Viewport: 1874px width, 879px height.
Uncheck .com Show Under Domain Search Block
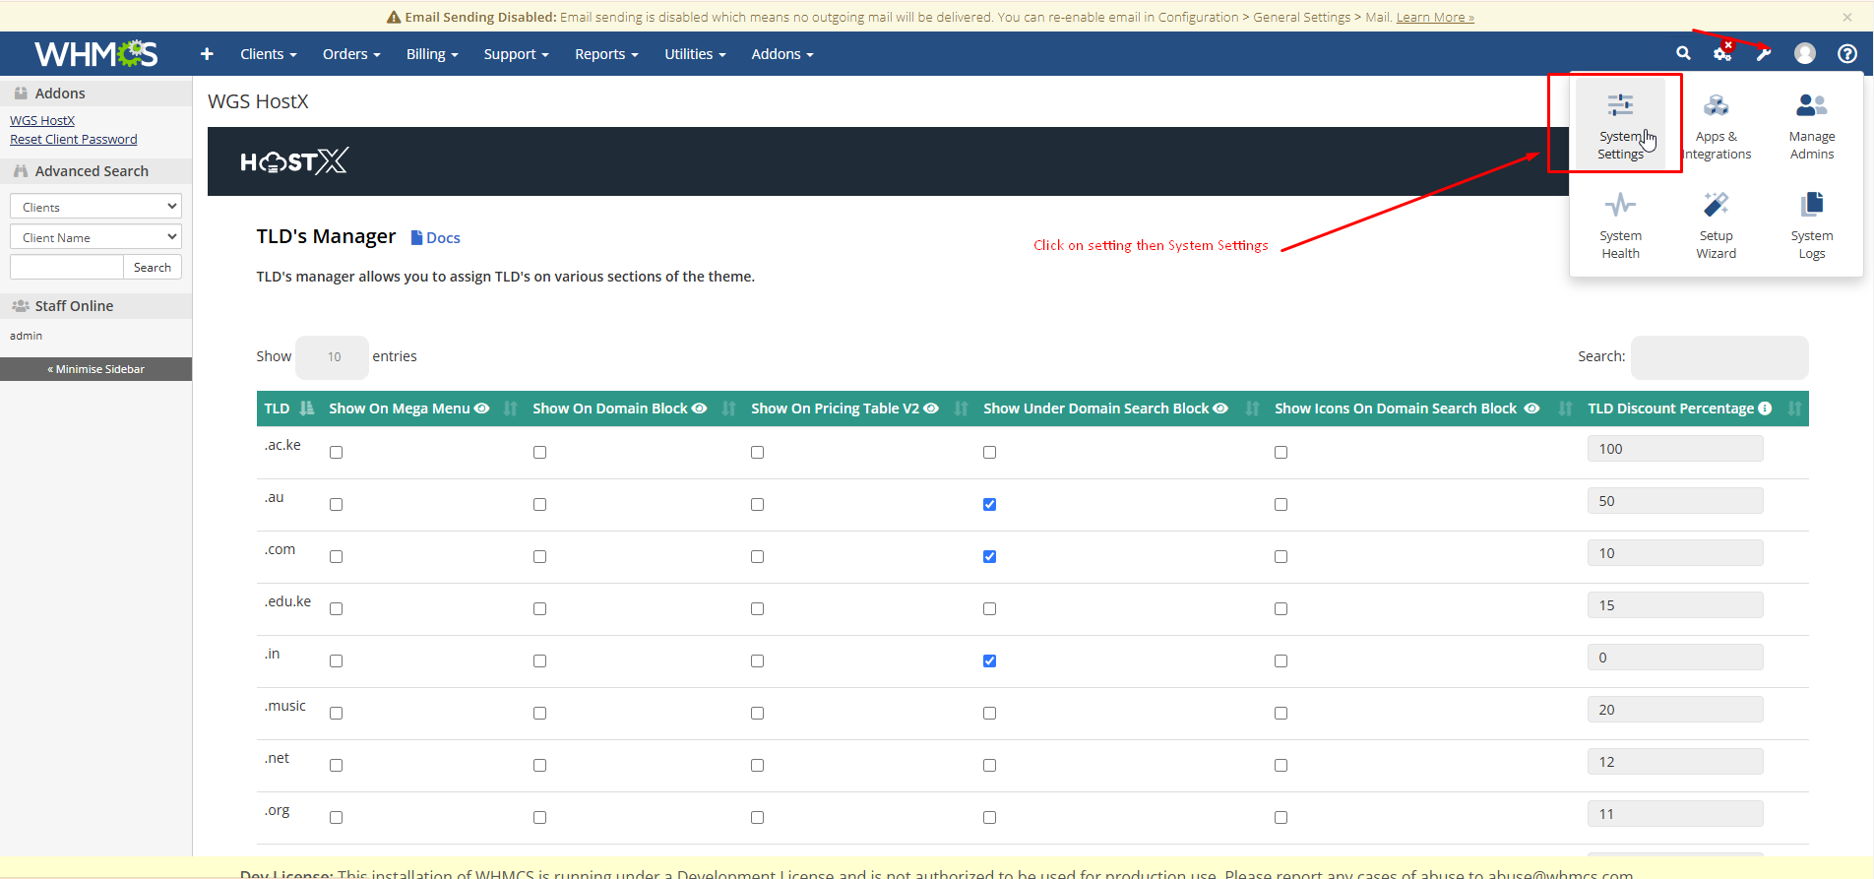click(989, 557)
